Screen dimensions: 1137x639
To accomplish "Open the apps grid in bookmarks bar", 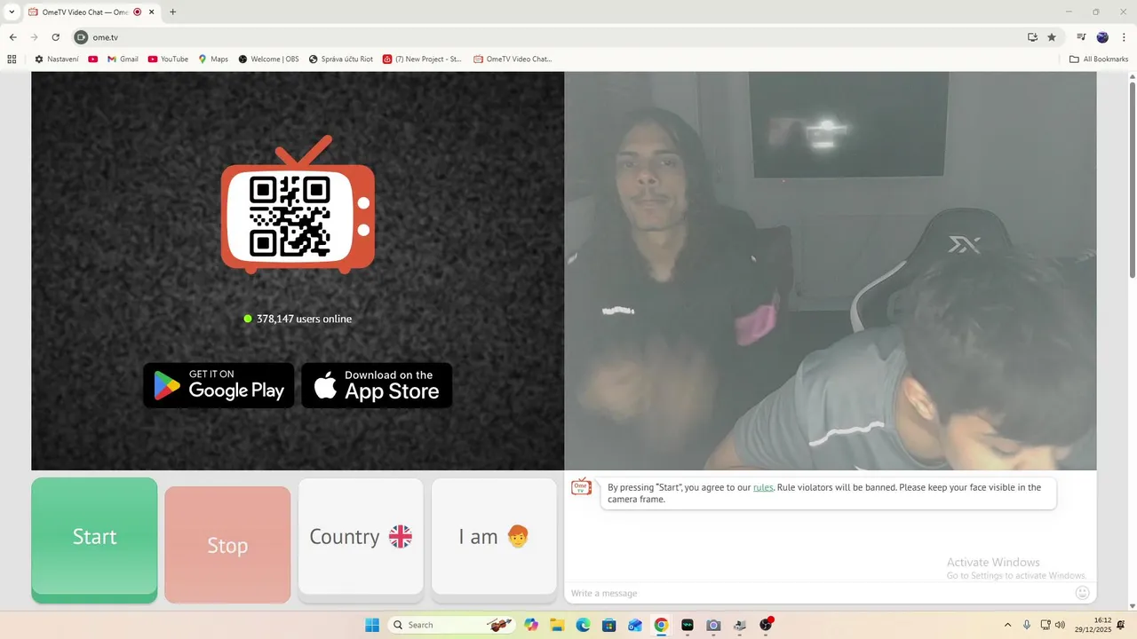I will point(12,59).
